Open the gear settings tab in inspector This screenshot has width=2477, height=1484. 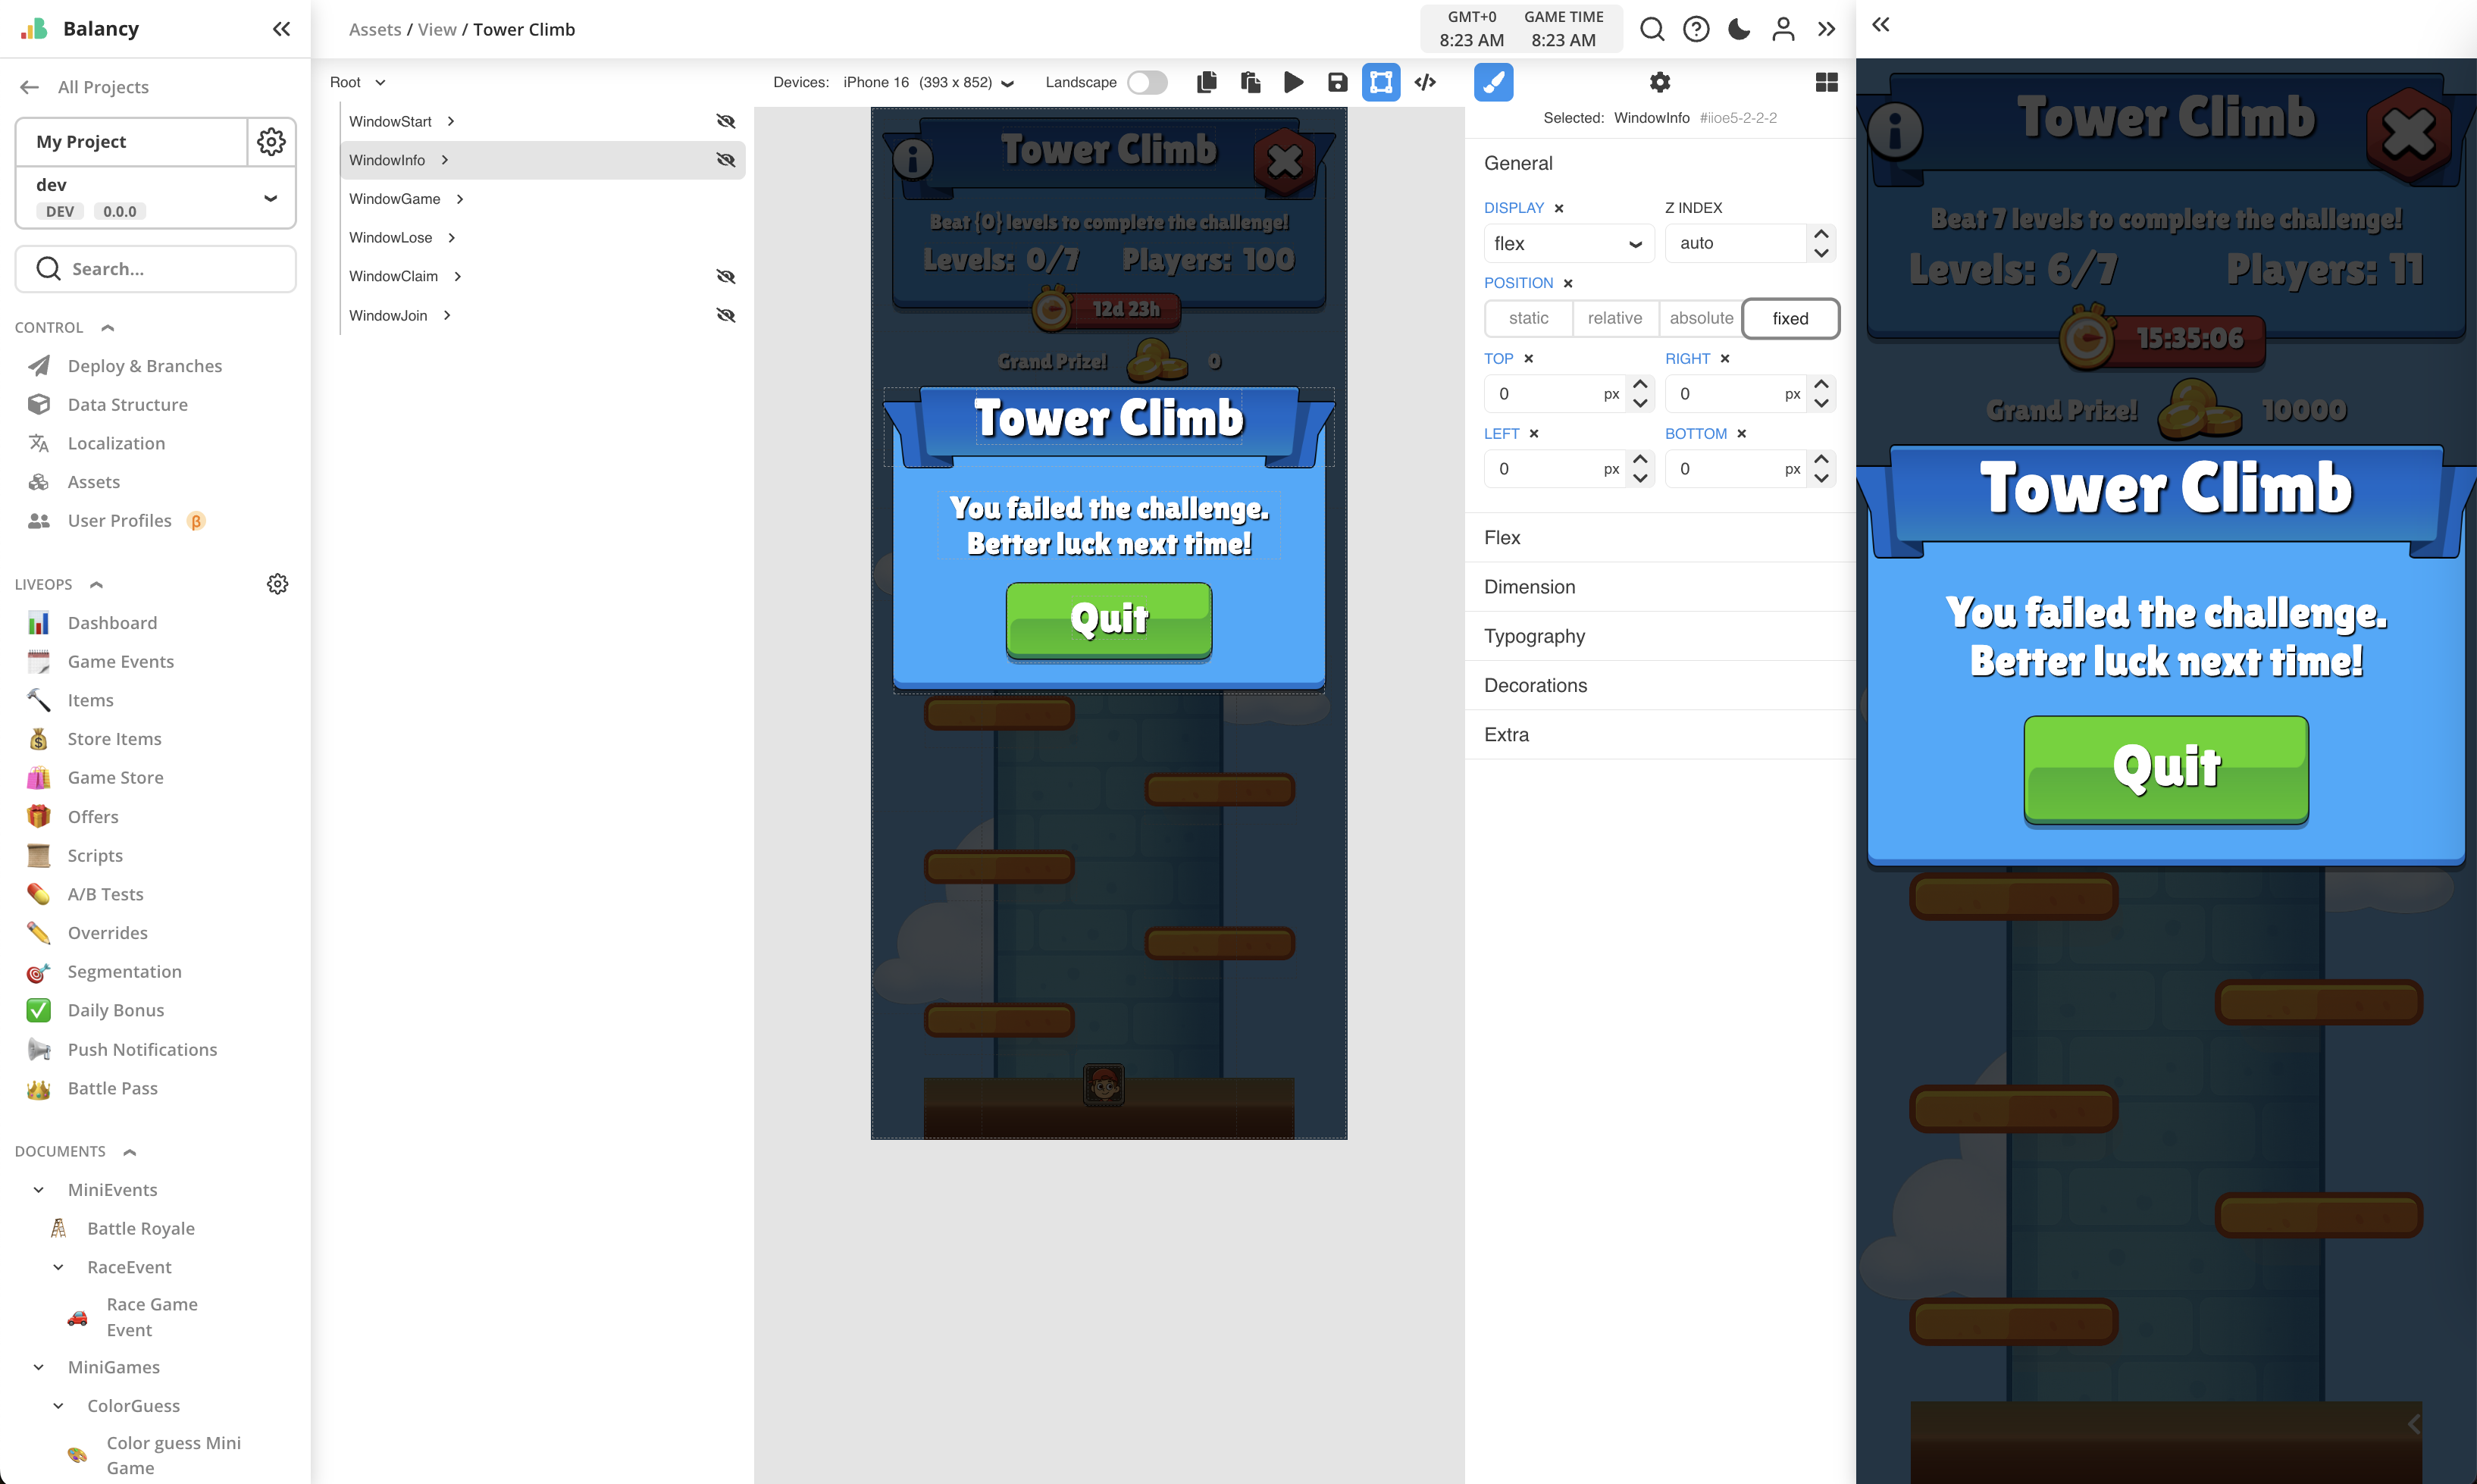[x=1660, y=82]
